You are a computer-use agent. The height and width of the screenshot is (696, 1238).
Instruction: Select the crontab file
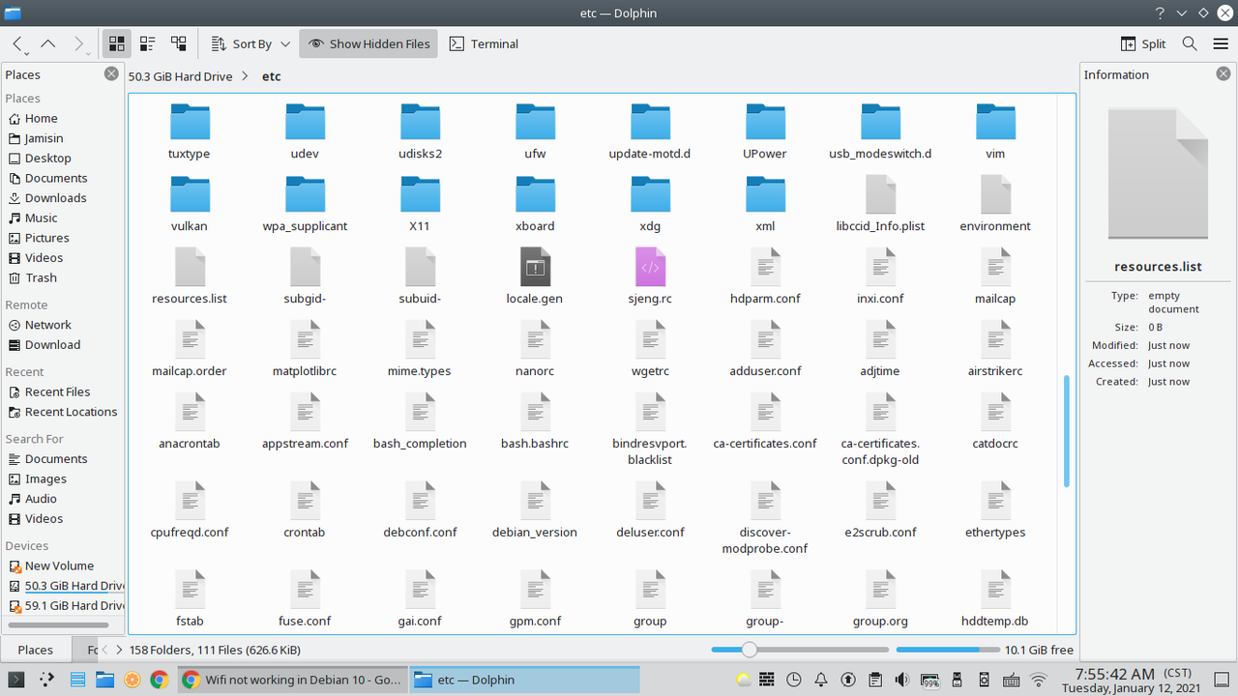(x=305, y=510)
